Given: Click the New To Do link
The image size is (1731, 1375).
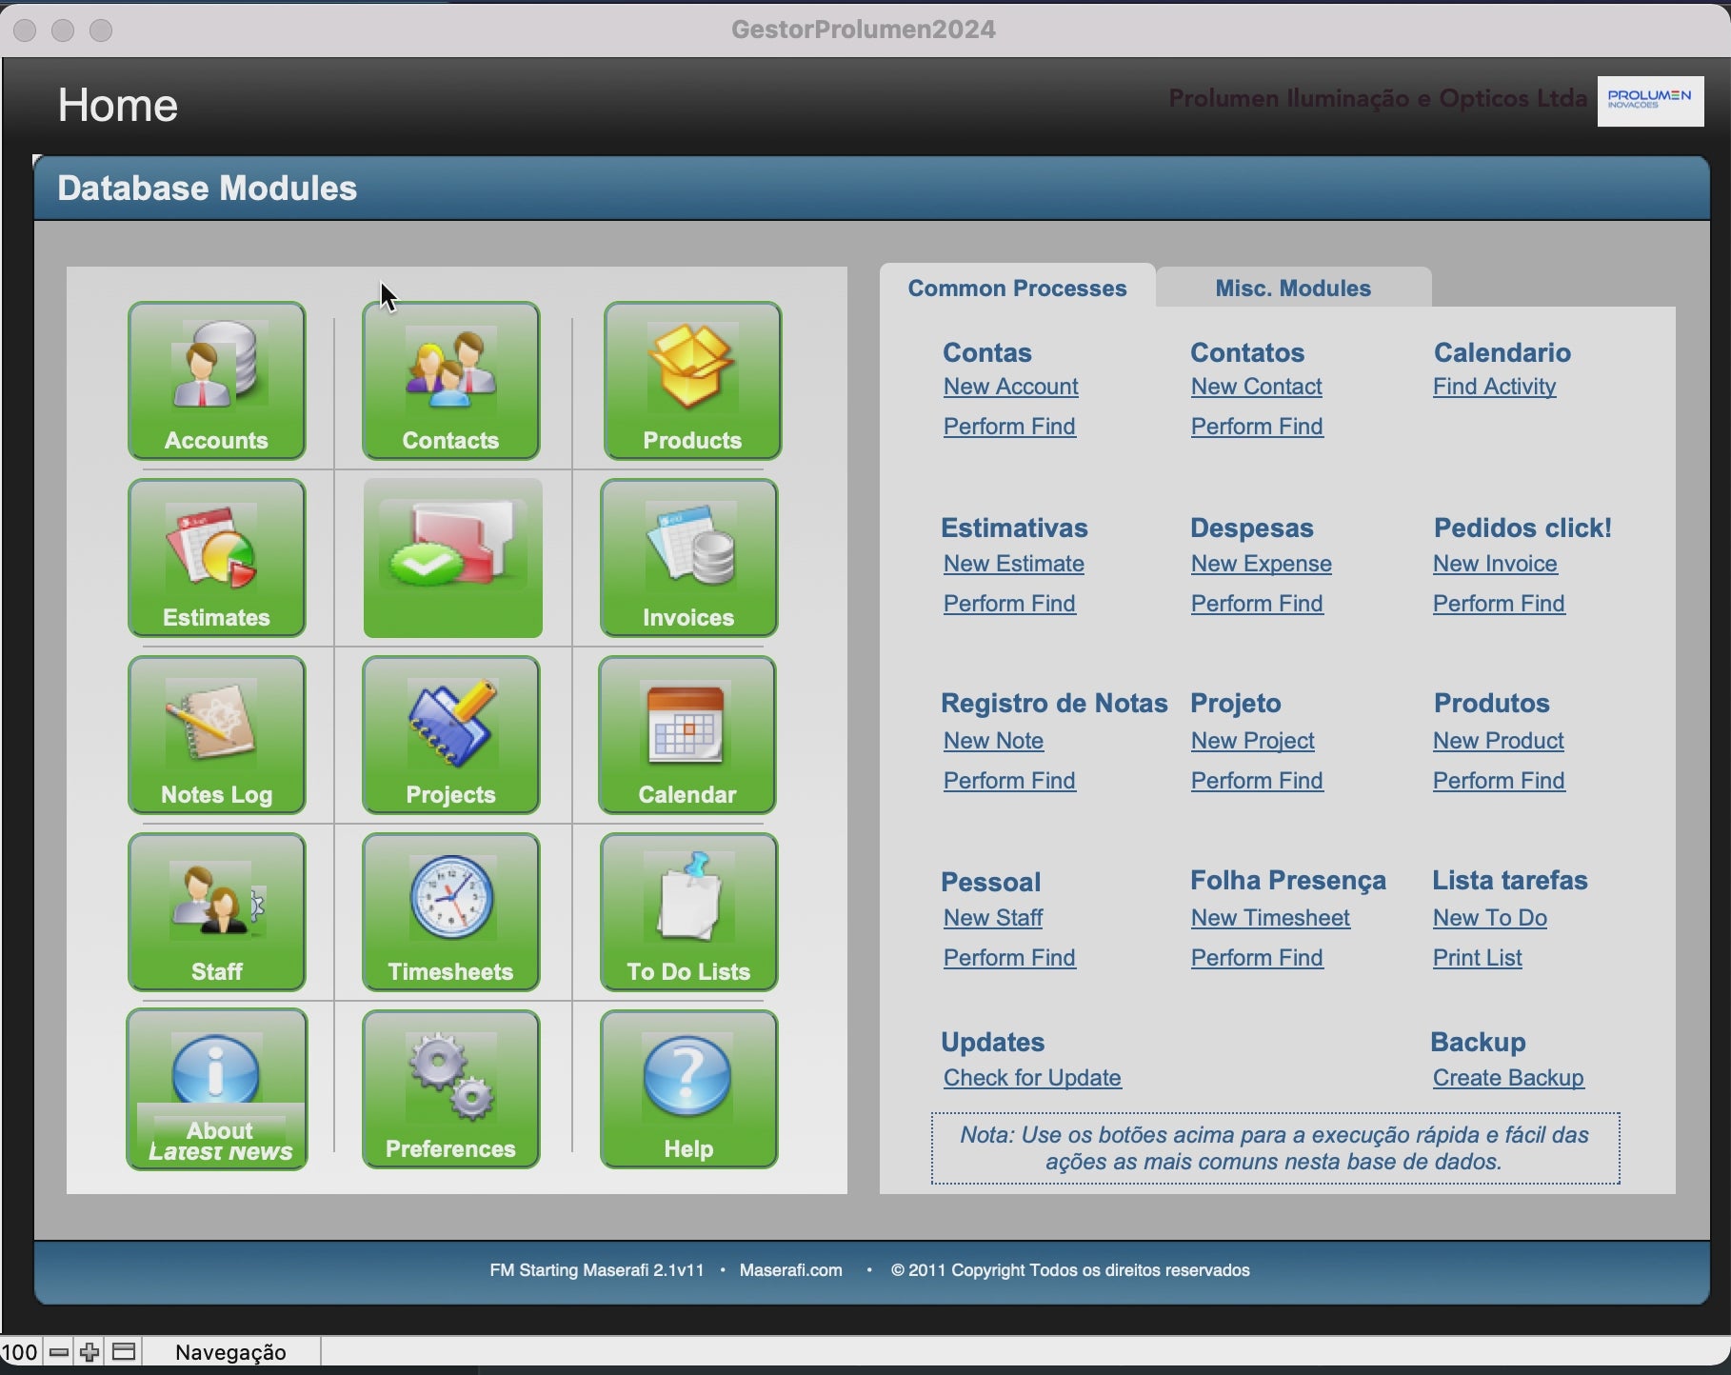Looking at the screenshot, I should pos(1490,918).
